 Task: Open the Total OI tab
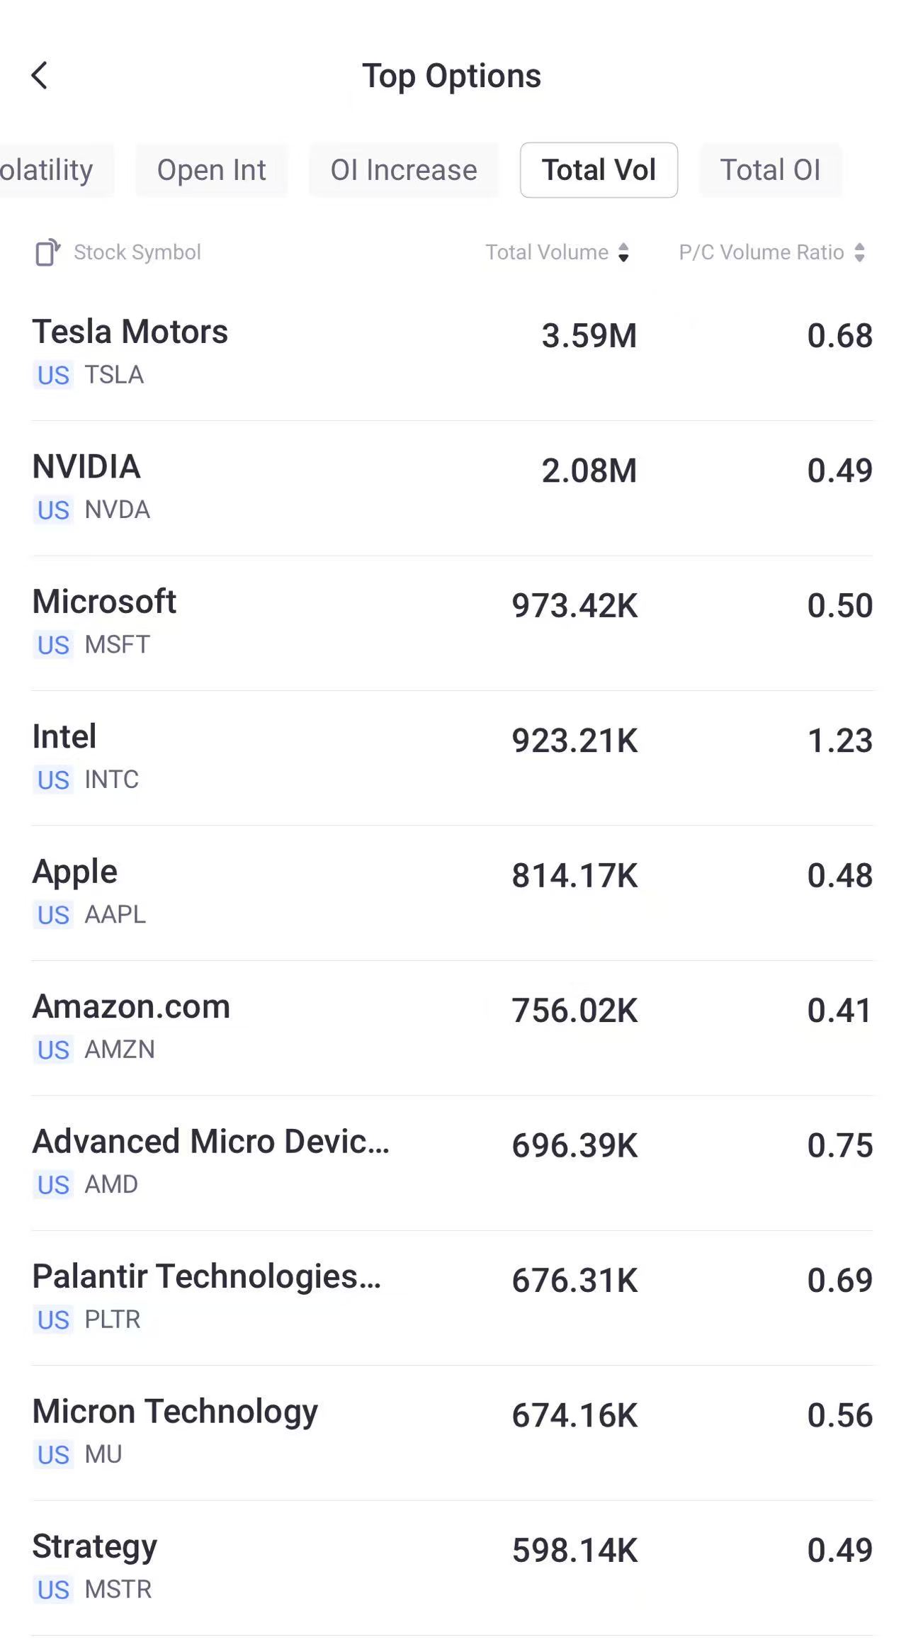click(770, 170)
